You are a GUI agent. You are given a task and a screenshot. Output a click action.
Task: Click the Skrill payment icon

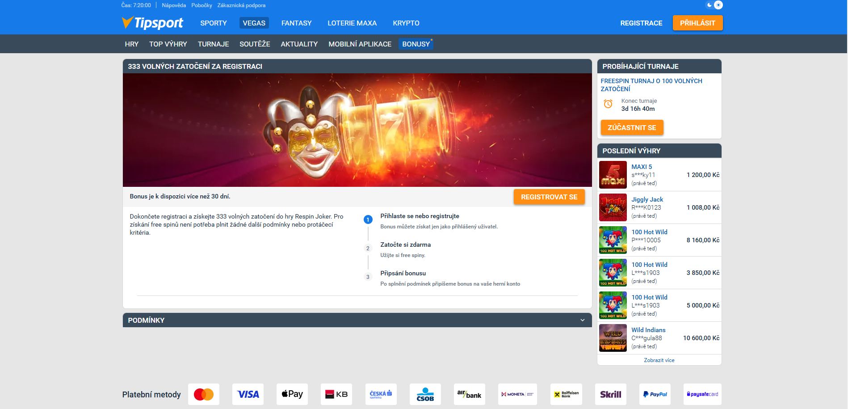click(x=611, y=394)
